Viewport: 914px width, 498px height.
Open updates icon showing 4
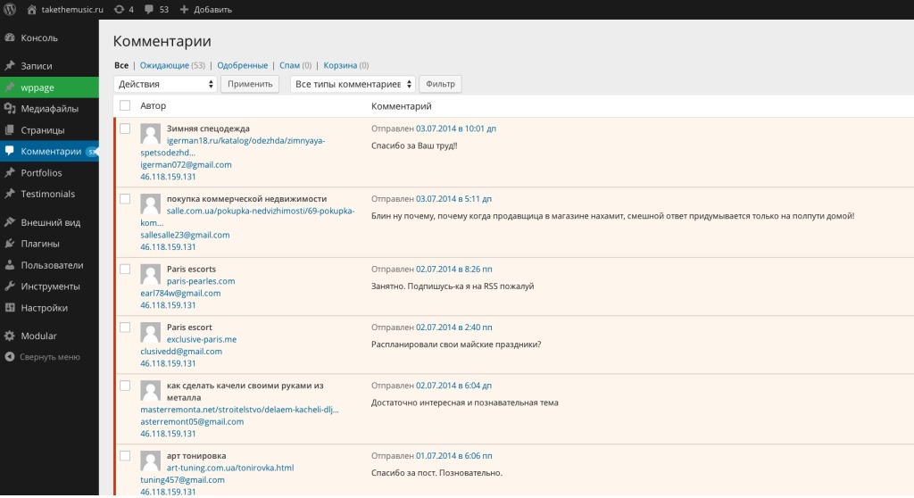click(119, 9)
